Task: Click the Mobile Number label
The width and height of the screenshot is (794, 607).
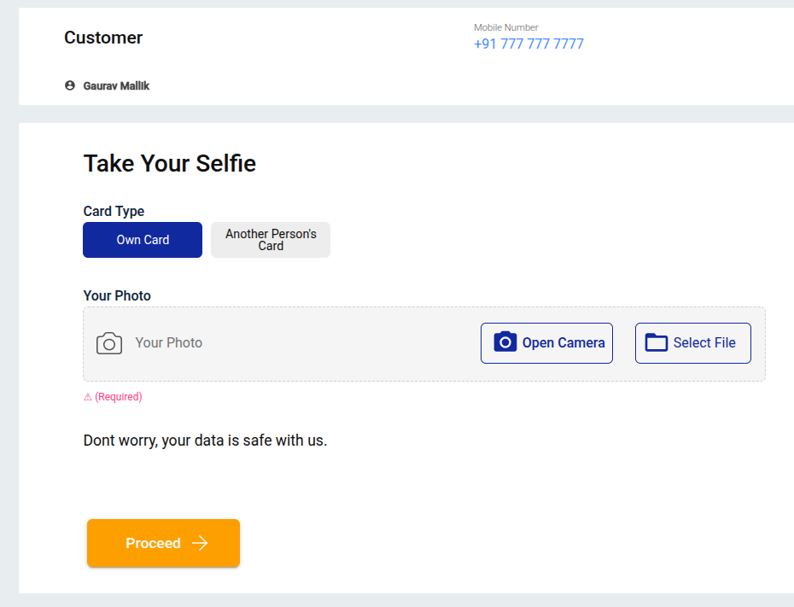Action: pyautogui.click(x=506, y=27)
